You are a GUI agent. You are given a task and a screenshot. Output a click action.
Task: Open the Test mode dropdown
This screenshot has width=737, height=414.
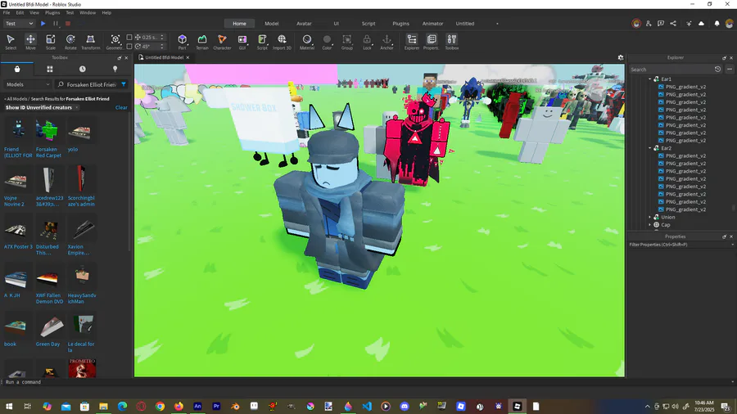click(19, 24)
